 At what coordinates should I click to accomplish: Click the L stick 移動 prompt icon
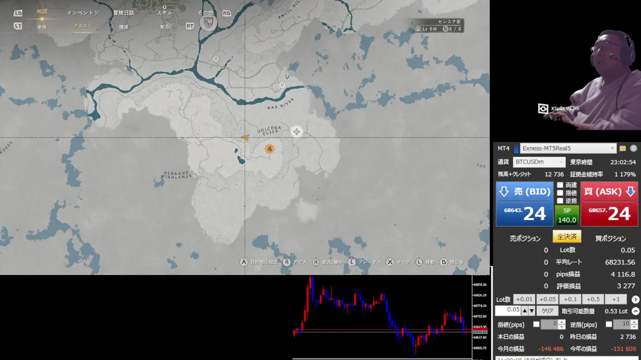pos(419,262)
